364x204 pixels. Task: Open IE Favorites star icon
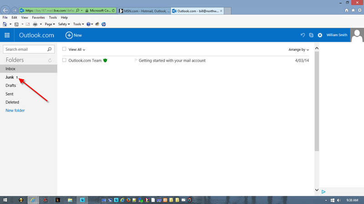tap(353, 10)
